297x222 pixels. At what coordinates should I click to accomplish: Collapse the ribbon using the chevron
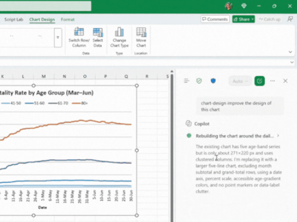(x=290, y=52)
